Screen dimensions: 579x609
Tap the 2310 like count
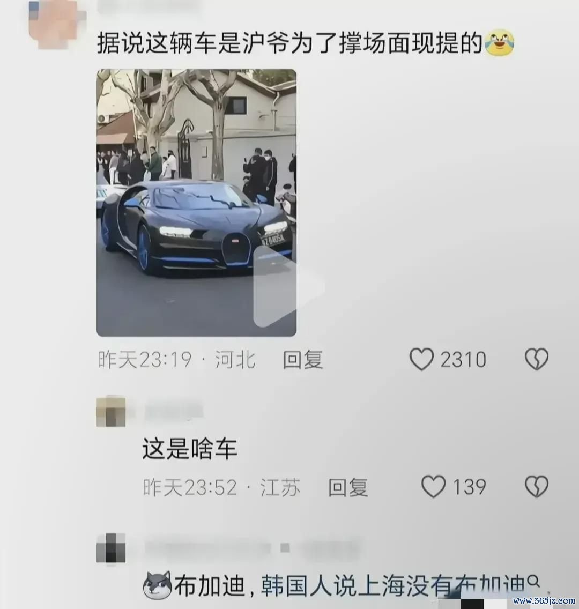tap(463, 360)
